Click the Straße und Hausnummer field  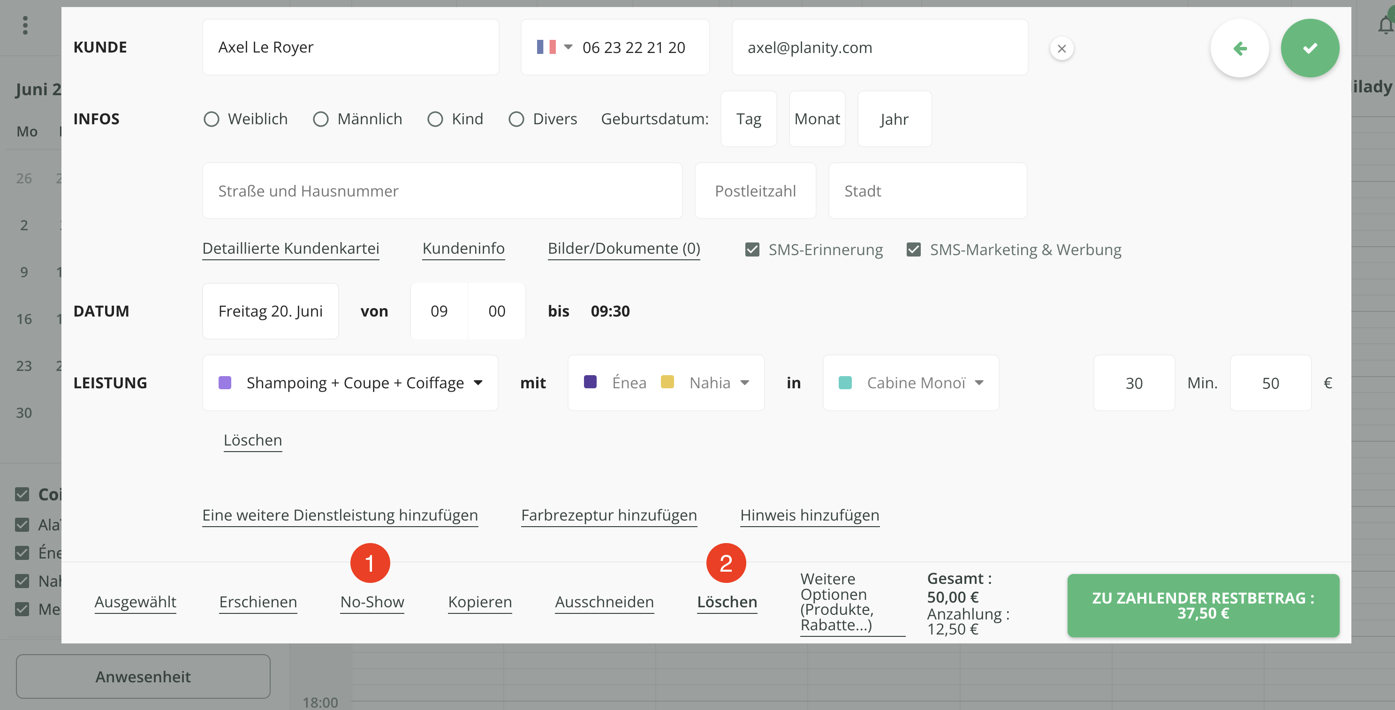click(442, 191)
